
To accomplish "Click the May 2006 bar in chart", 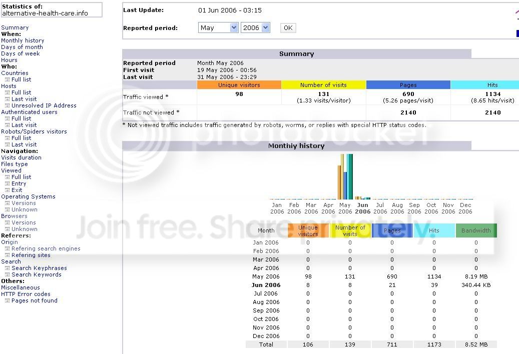I will click(345, 176).
